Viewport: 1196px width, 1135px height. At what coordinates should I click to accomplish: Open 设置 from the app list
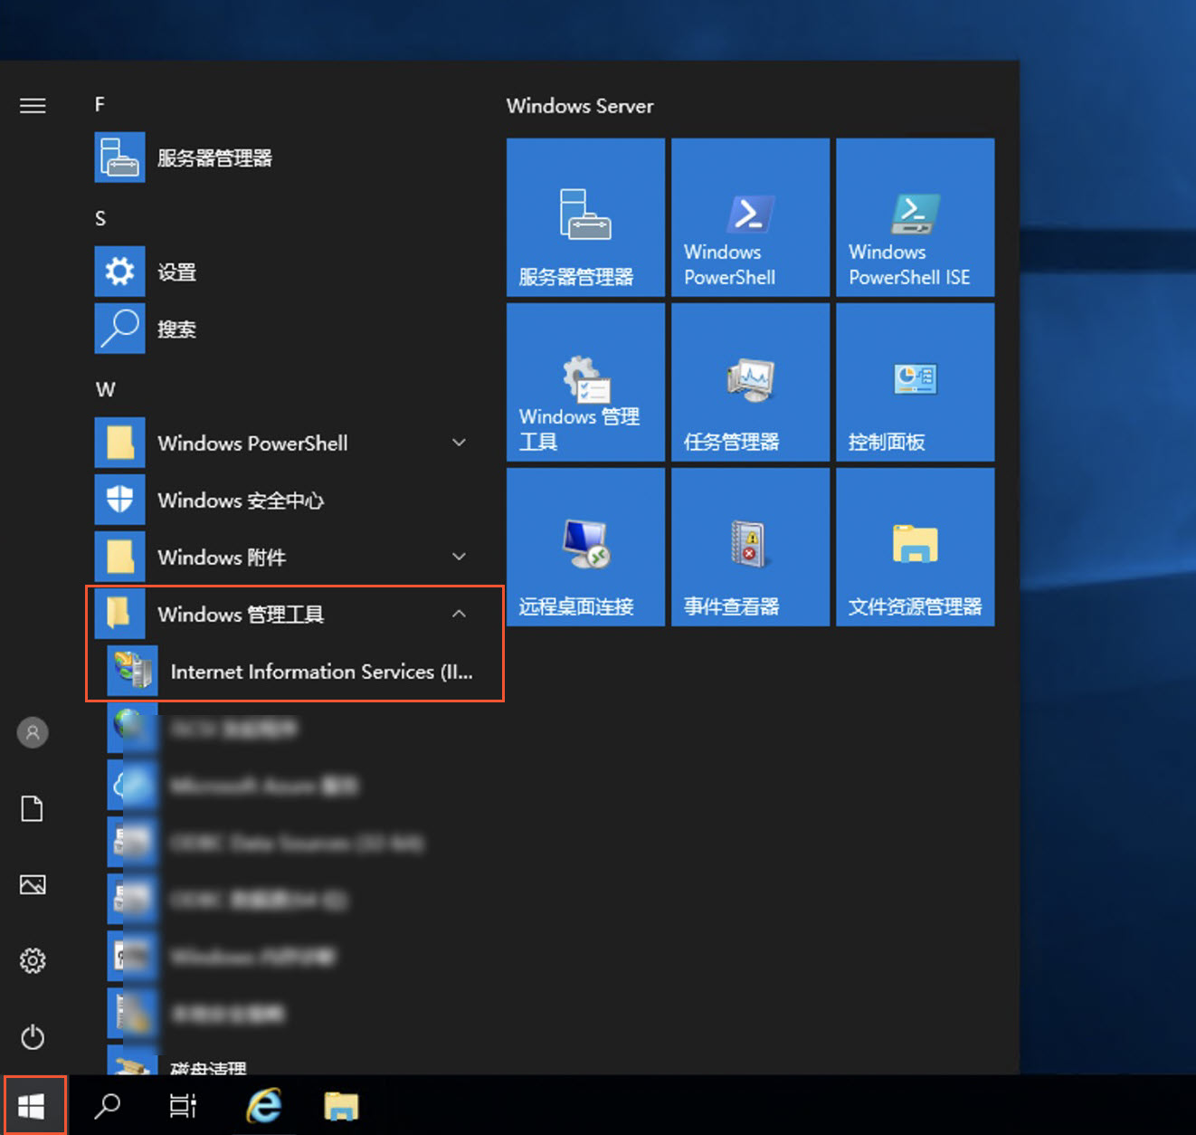tap(280, 272)
